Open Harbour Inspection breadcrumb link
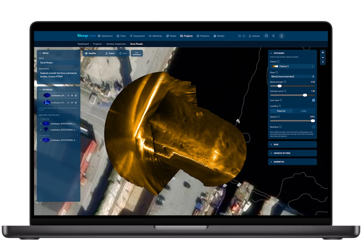The width and height of the screenshot is (362, 241). [x=116, y=44]
